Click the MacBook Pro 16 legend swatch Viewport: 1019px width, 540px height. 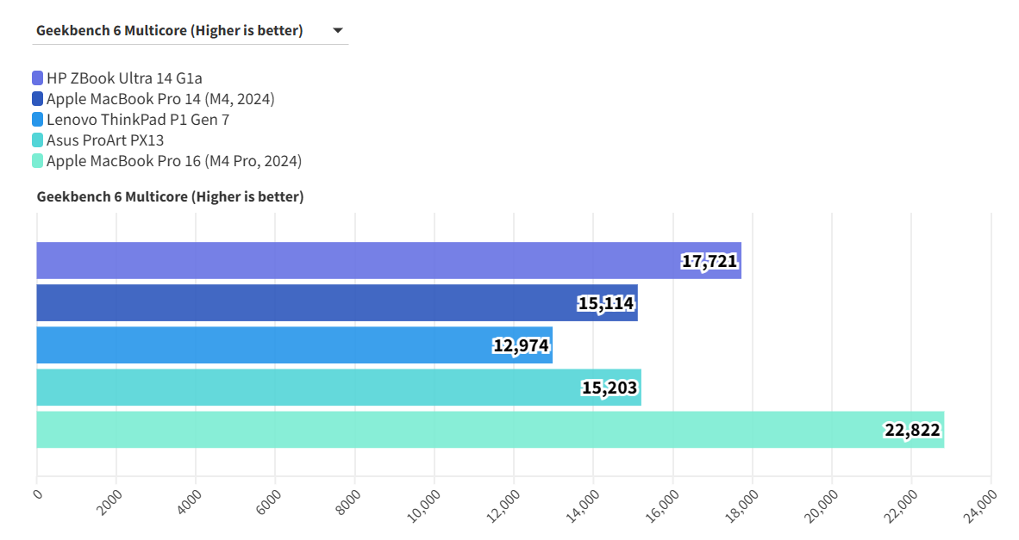tap(38, 161)
